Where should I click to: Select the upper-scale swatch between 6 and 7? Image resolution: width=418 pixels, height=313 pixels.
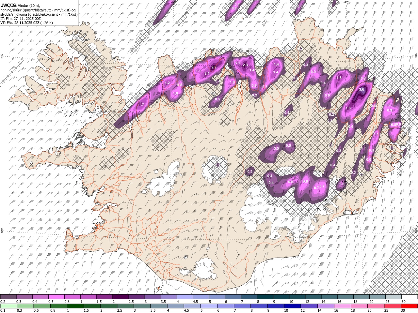point(233,297)
